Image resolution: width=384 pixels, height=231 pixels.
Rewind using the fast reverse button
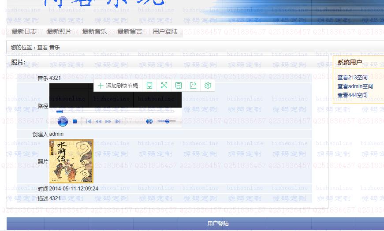click(98, 121)
